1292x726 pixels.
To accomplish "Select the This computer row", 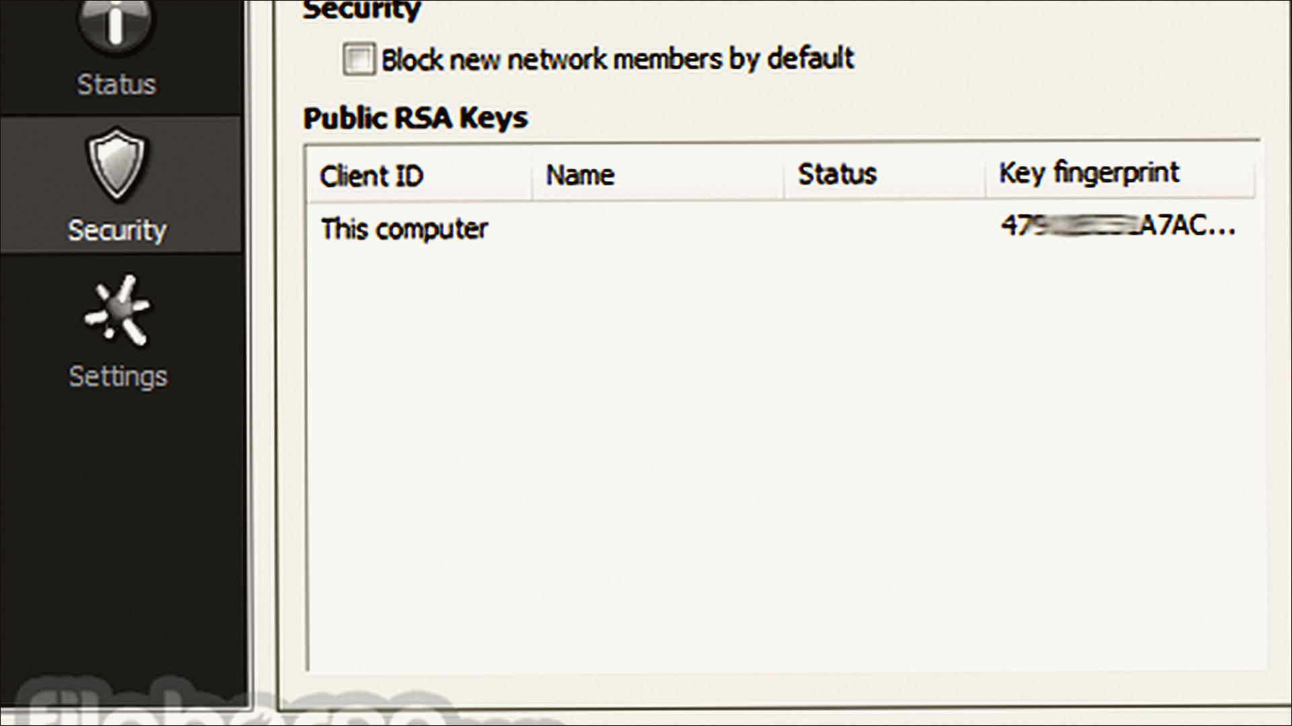I will tap(781, 229).
